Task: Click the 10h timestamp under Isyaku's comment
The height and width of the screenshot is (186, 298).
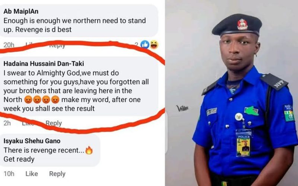Action: click(9, 174)
